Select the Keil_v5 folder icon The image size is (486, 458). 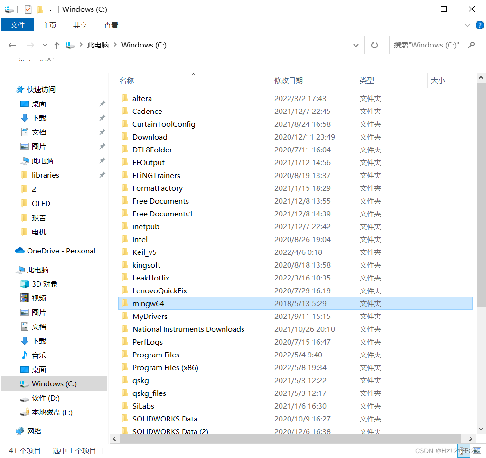pos(125,252)
